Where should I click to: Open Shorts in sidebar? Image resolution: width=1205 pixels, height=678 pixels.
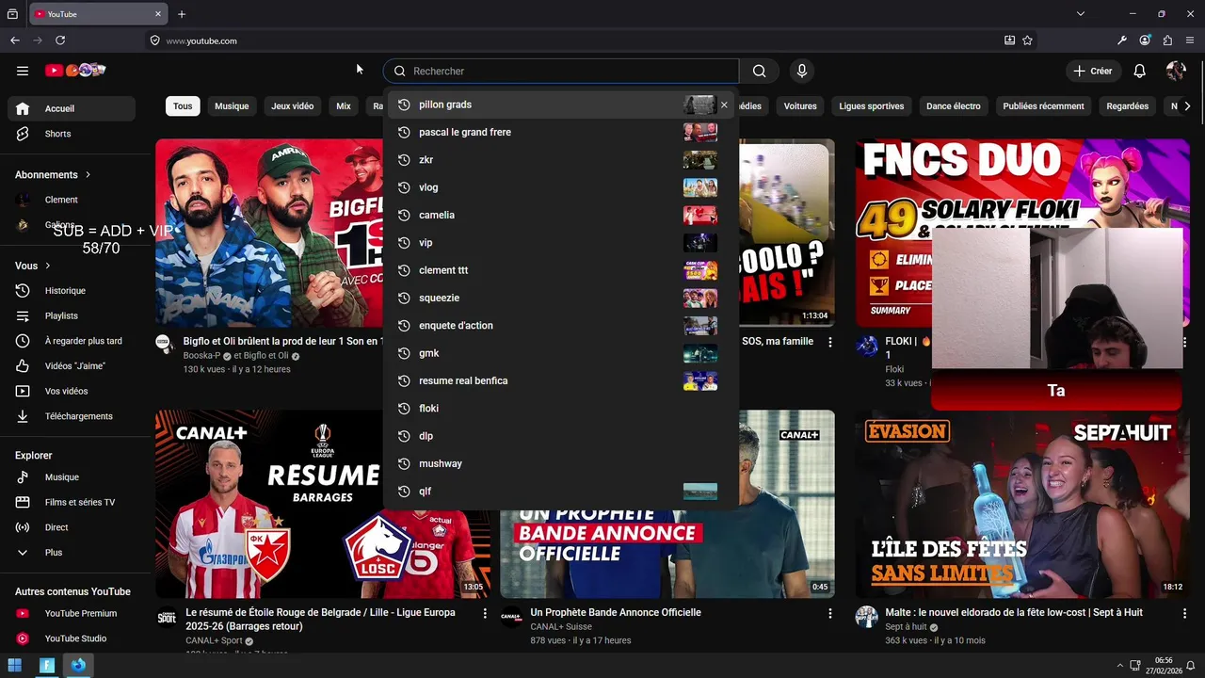click(x=72, y=134)
